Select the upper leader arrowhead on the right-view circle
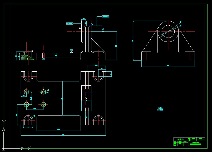212x152 pixels. [181, 22]
